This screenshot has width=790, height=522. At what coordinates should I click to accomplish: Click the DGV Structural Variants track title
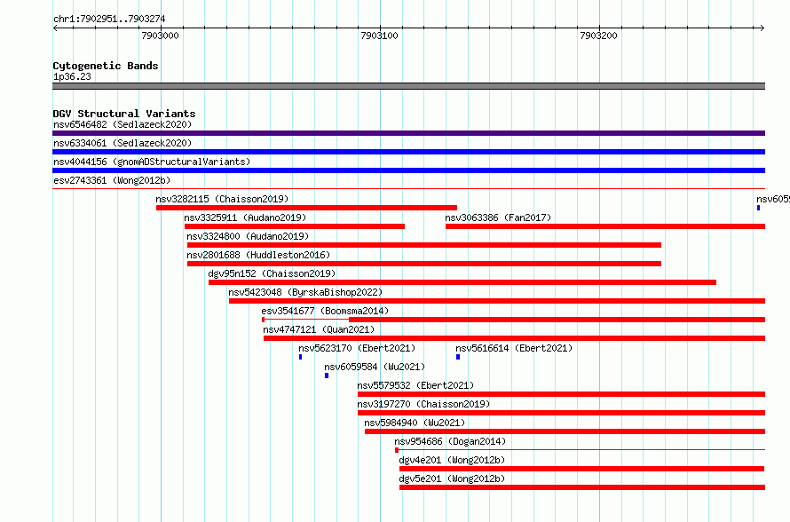coord(124,114)
